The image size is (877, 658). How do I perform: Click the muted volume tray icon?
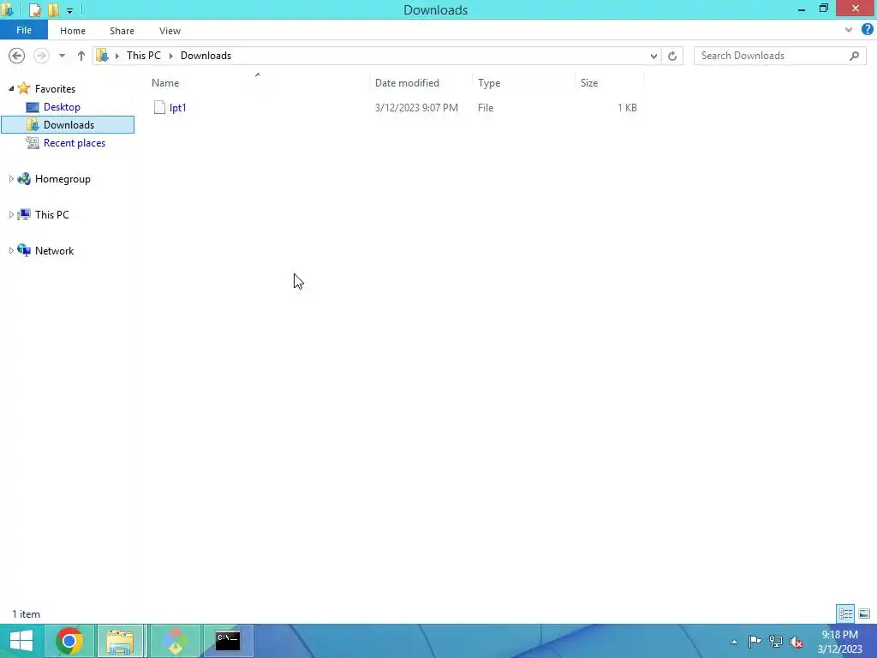coord(796,642)
